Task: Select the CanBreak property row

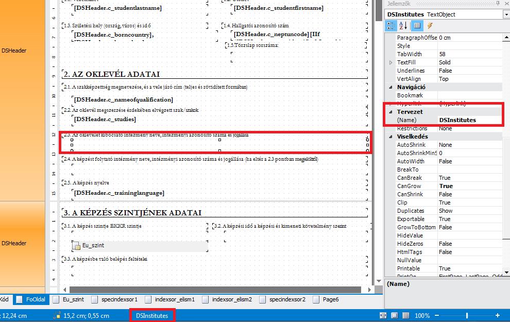Action: [449, 178]
